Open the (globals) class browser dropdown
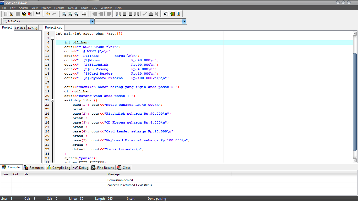358x201 pixels. [x=92, y=21]
